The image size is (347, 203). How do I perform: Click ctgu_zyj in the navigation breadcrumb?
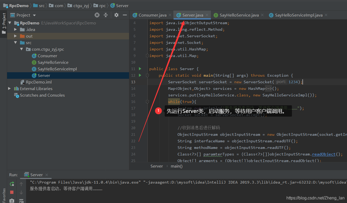(x=78, y=6)
